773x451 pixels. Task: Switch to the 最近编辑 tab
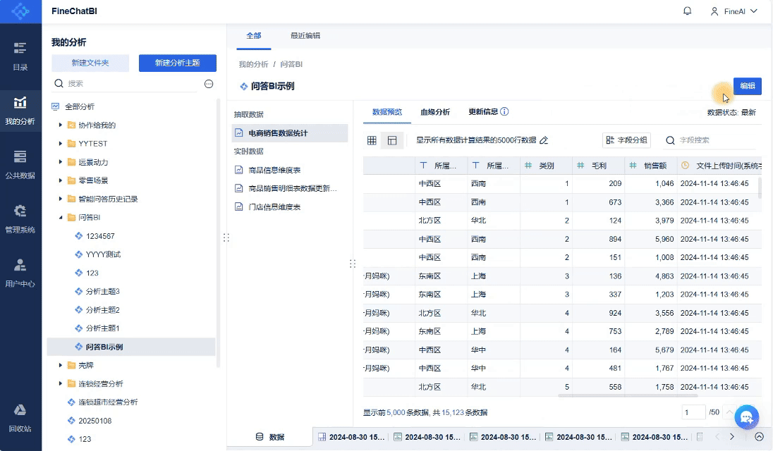(x=305, y=35)
